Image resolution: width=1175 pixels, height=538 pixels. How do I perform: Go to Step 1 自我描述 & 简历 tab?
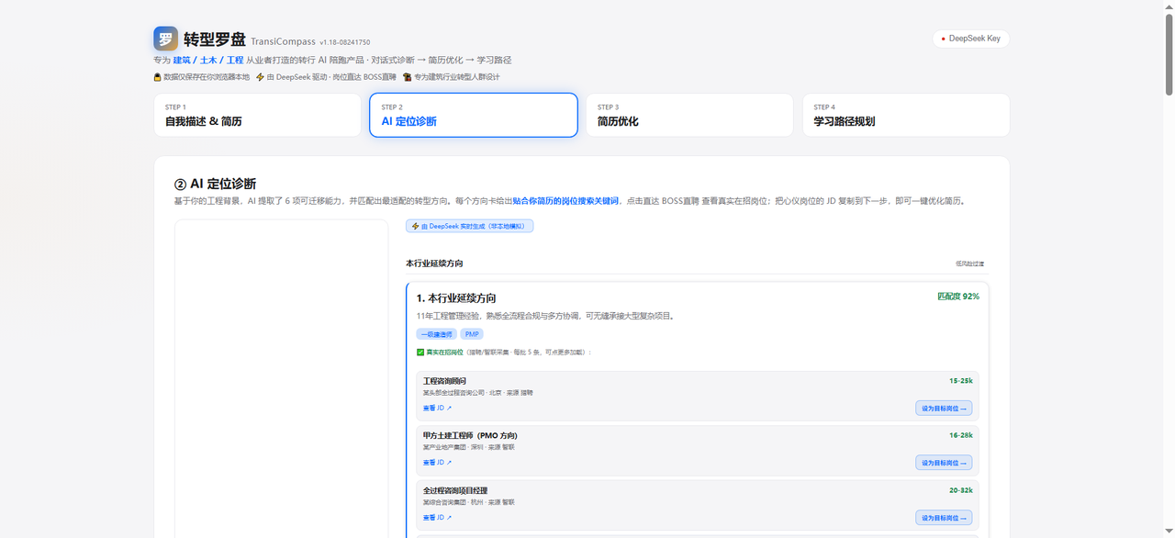click(257, 115)
